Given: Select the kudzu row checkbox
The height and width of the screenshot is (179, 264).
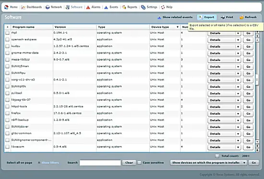Looking at the screenshot, I should pos(7,46).
